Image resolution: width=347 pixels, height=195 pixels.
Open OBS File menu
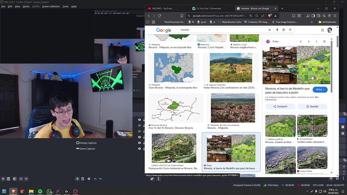[3, 6]
